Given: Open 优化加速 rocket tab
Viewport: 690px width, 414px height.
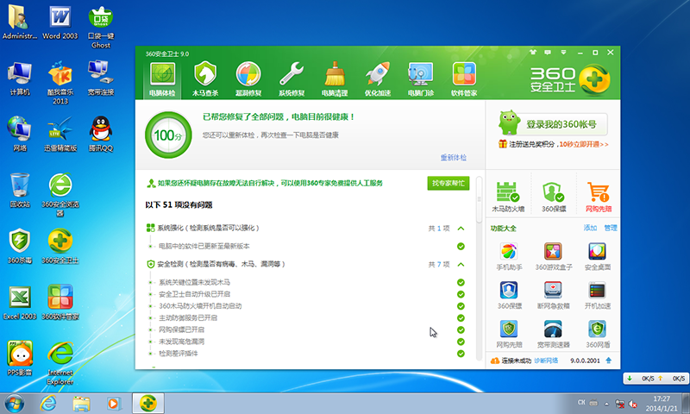Looking at the screenshot, I should [378, 79].
